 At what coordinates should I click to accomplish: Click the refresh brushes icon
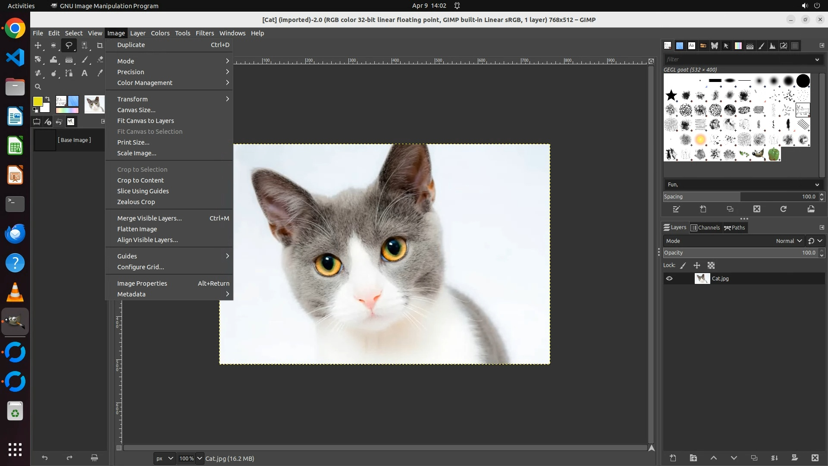pyautogui.click(x=784, y=209)
